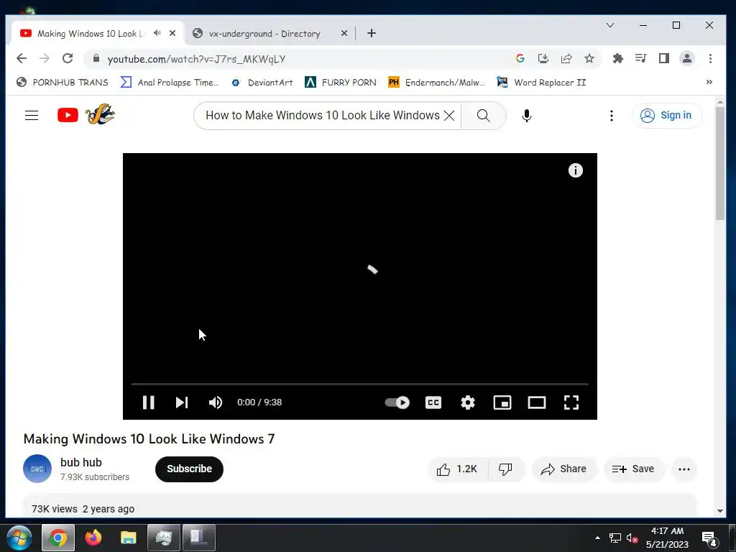Open notification center icon
The image size is (736, 552).
coord(709,538)
